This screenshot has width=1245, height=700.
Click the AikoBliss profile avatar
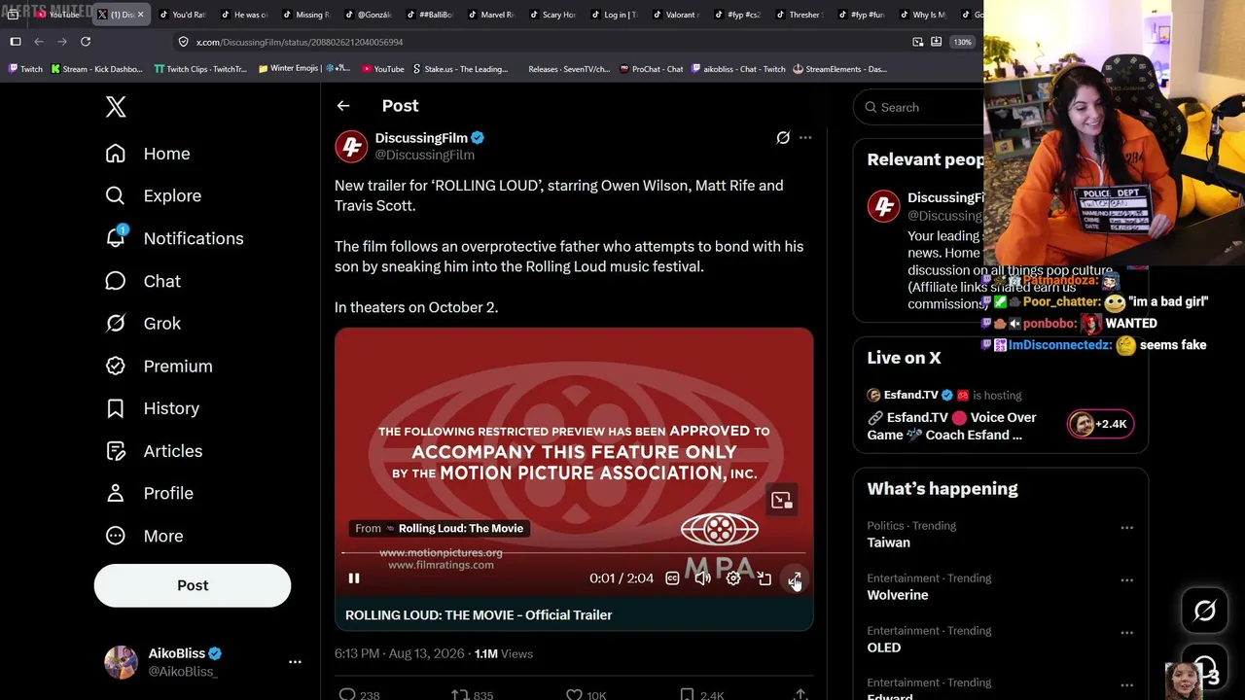121,662
